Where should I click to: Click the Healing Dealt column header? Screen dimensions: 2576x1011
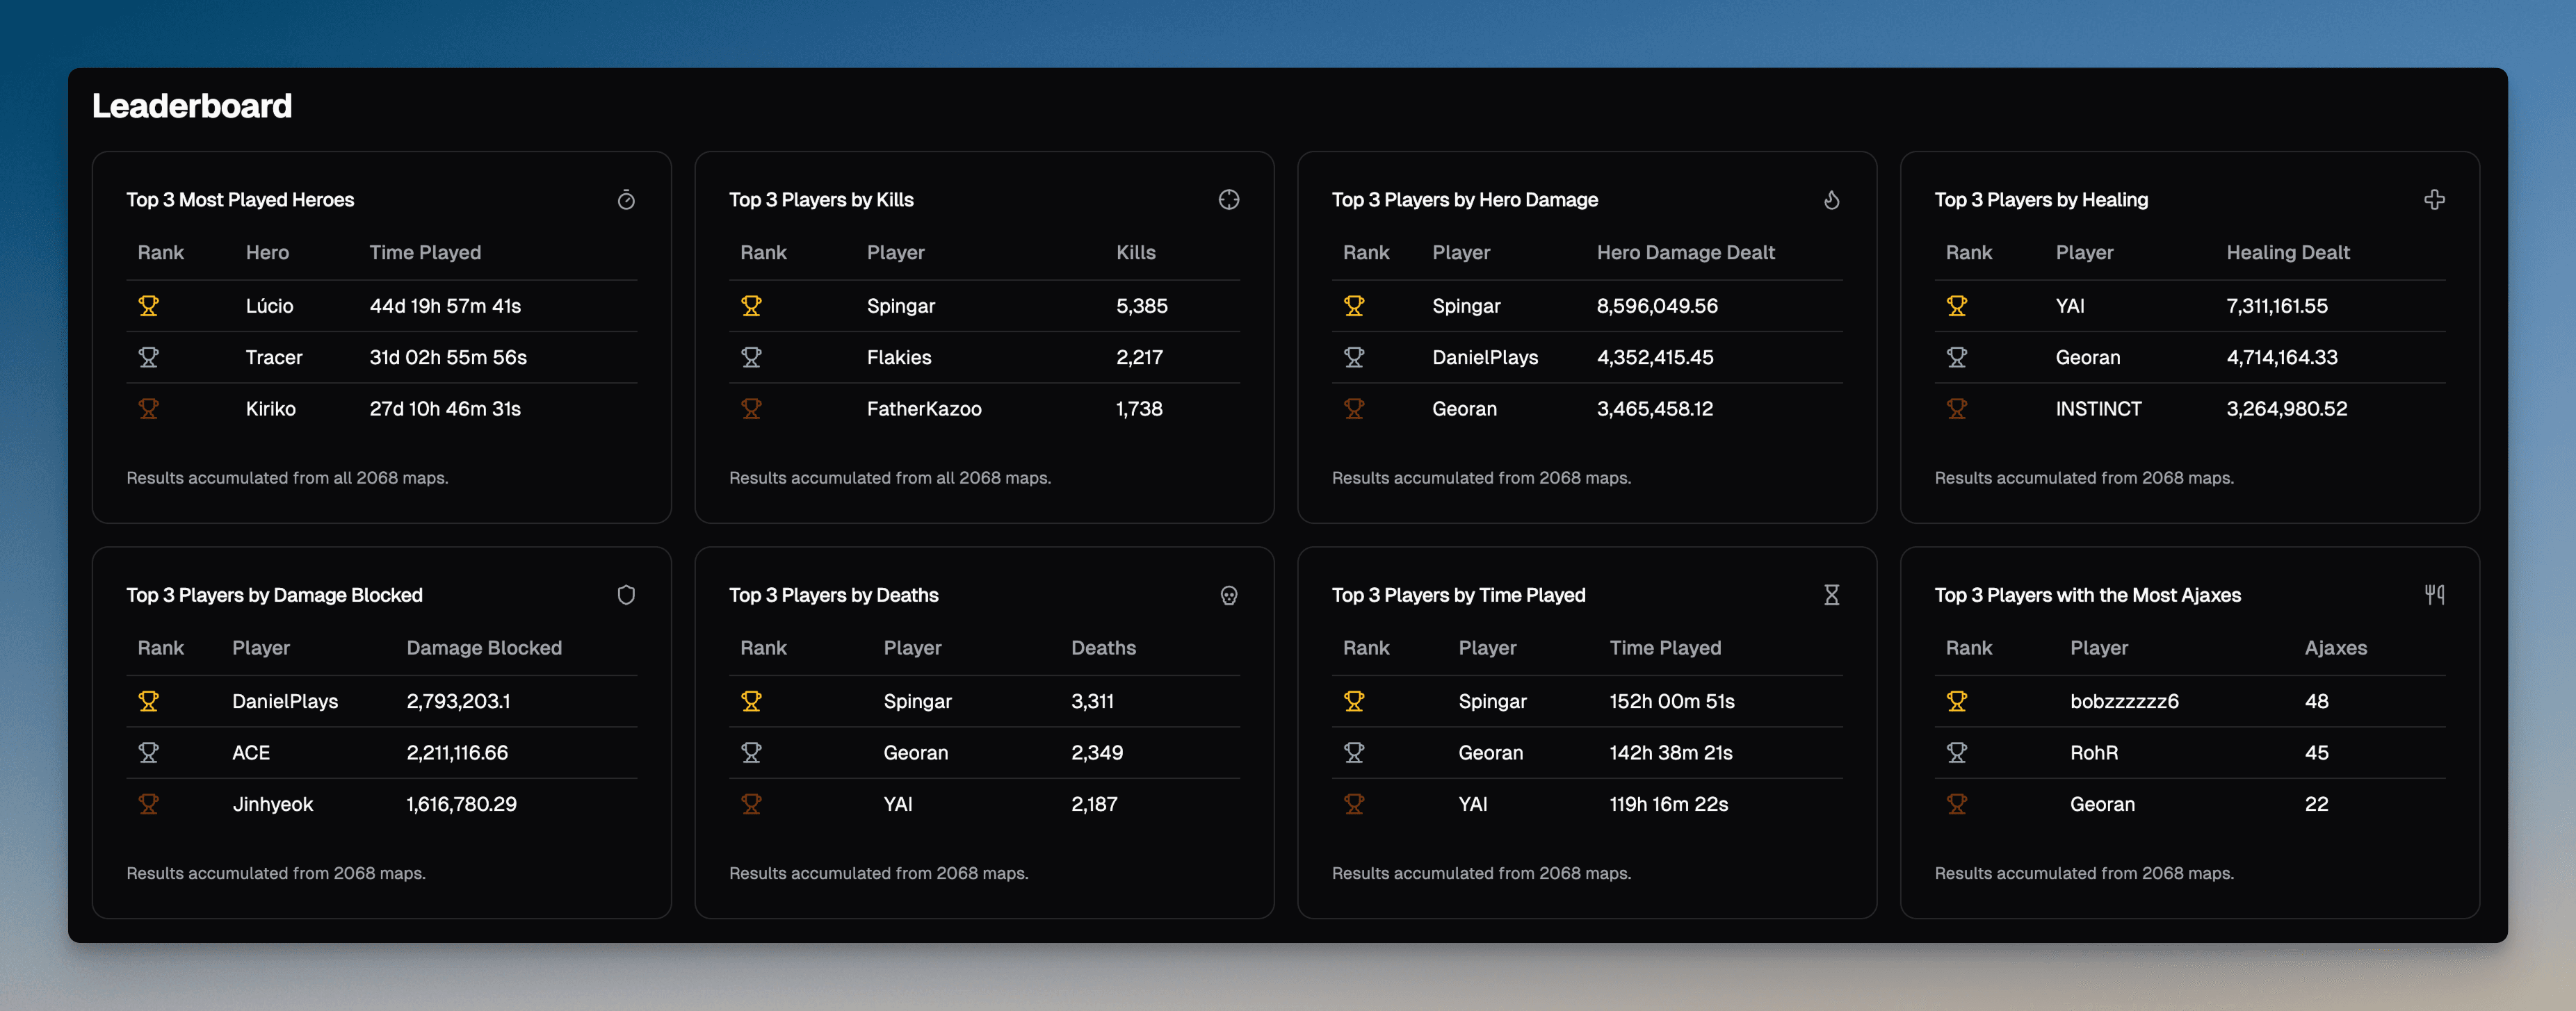pos(2288,253)
